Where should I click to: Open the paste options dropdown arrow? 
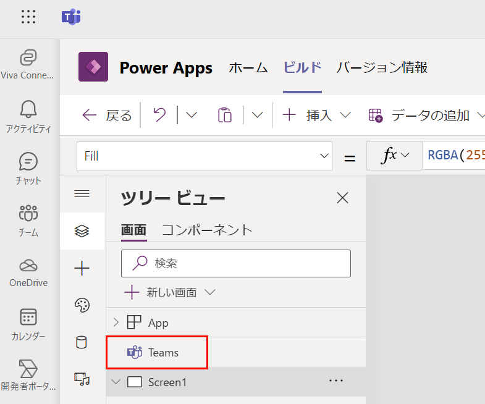pyautogui.click(x=257, y=115)
